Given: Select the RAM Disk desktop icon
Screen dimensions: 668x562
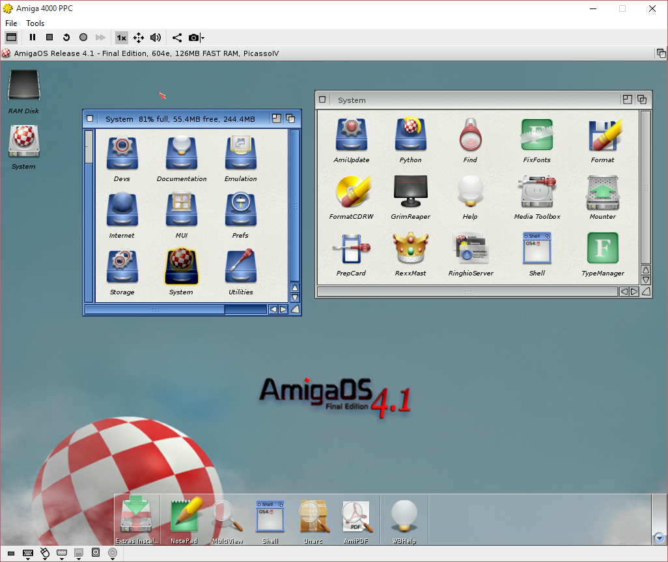Looking at the screenshot, I should pos(24,85).
